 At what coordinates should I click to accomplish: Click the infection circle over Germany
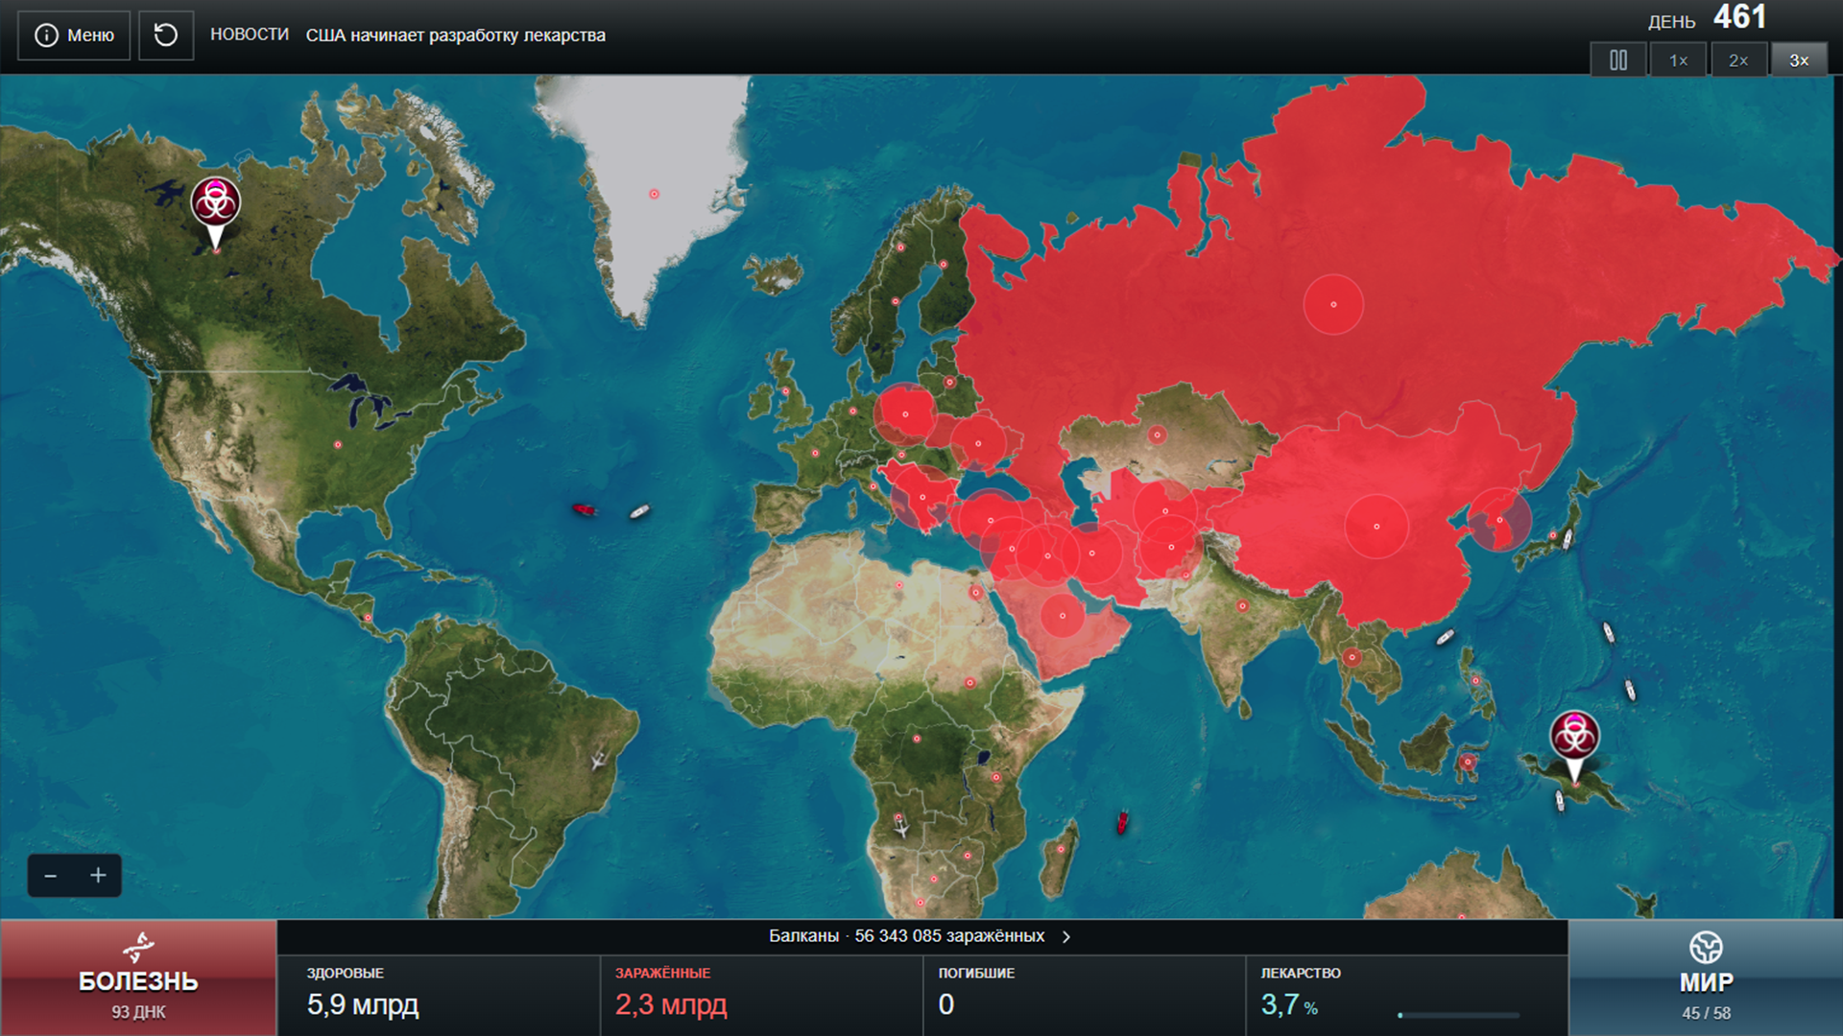coord(905,414)
